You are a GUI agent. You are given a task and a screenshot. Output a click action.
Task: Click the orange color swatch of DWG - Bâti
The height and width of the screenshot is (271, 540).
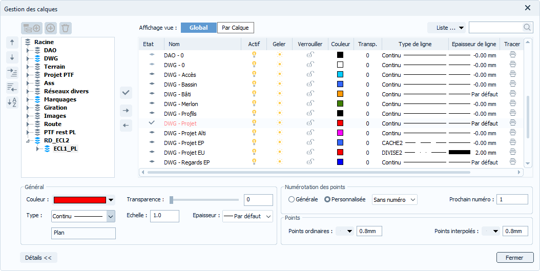tap(340, 94)
